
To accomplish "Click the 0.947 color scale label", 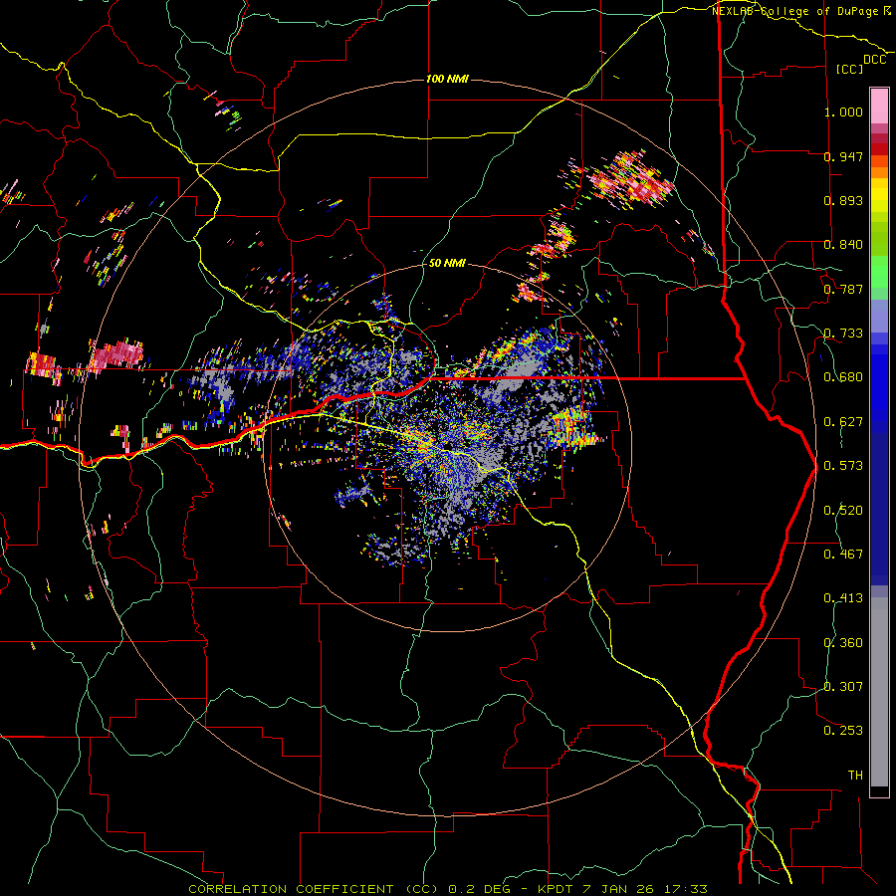I will (x=843, y=156).
